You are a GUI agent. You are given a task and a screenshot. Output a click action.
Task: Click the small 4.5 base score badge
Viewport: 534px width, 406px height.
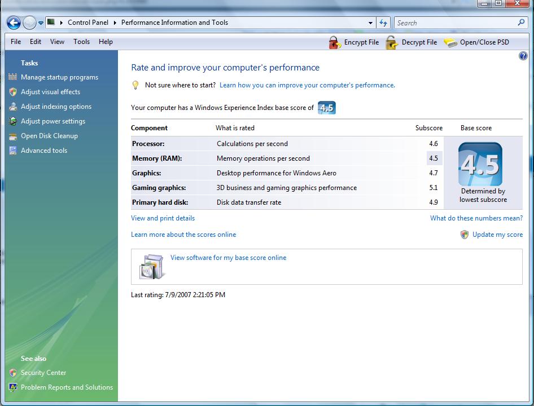pos(327,108)
